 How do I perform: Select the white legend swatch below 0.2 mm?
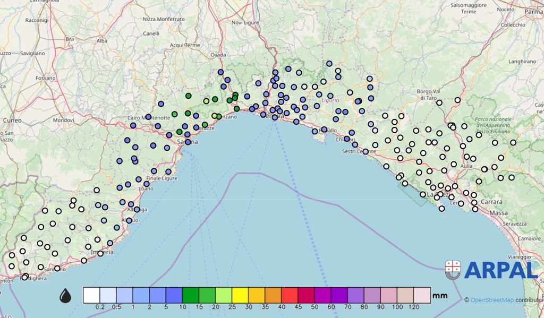tap(91, 295)
